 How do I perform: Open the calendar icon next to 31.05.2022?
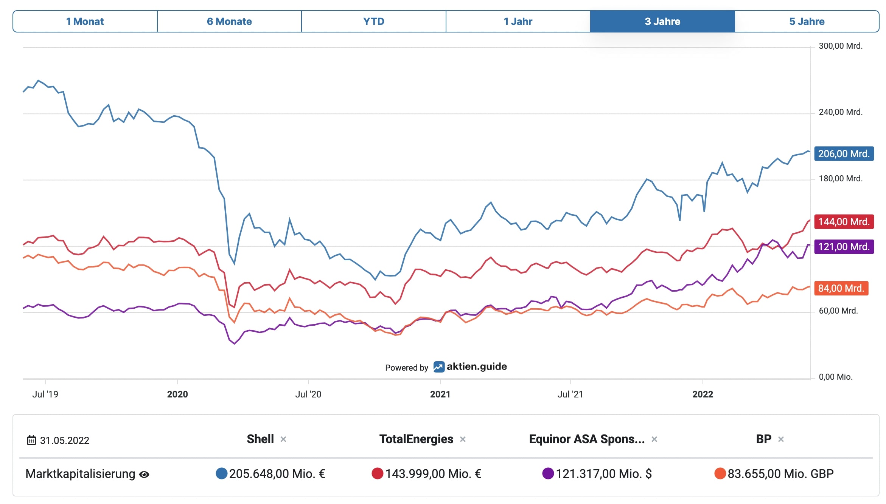pos(31,441)
